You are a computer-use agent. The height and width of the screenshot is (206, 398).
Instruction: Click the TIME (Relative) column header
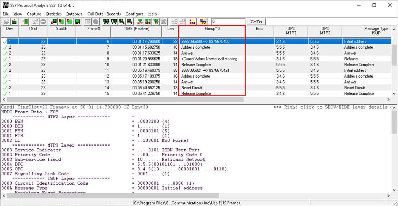(x=136, y=32)
